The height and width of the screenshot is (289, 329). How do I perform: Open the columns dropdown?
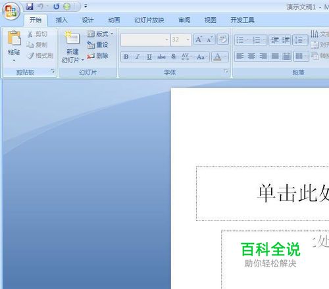(301, 57)
